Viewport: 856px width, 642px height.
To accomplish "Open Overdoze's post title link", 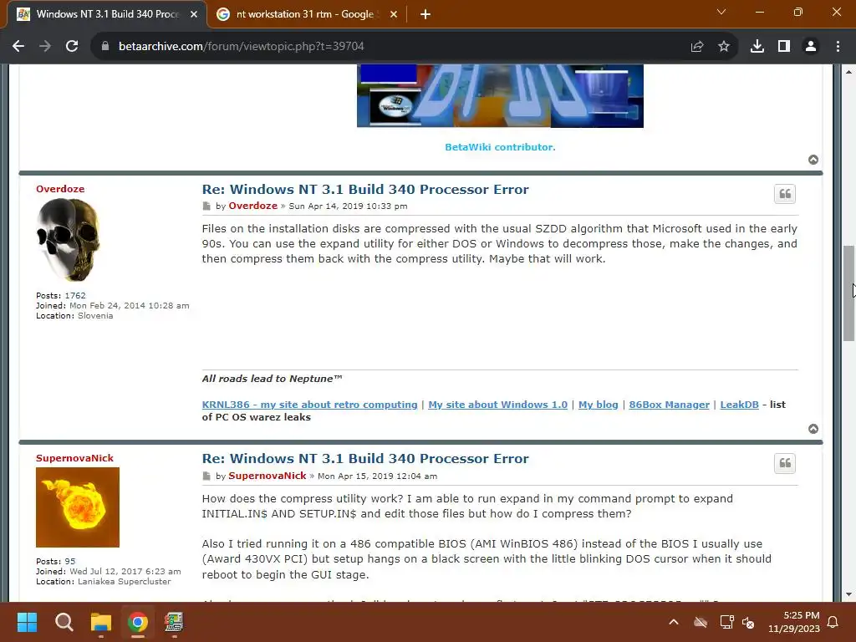I will pyautogui.click(x=365, y=190).
